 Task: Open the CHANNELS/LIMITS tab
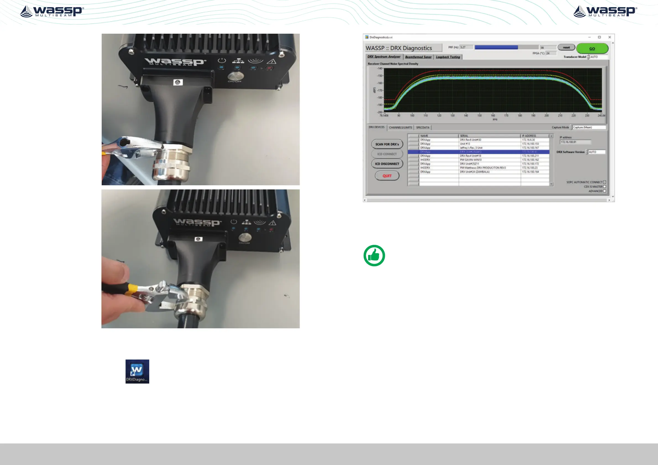[x=400, y=127]
